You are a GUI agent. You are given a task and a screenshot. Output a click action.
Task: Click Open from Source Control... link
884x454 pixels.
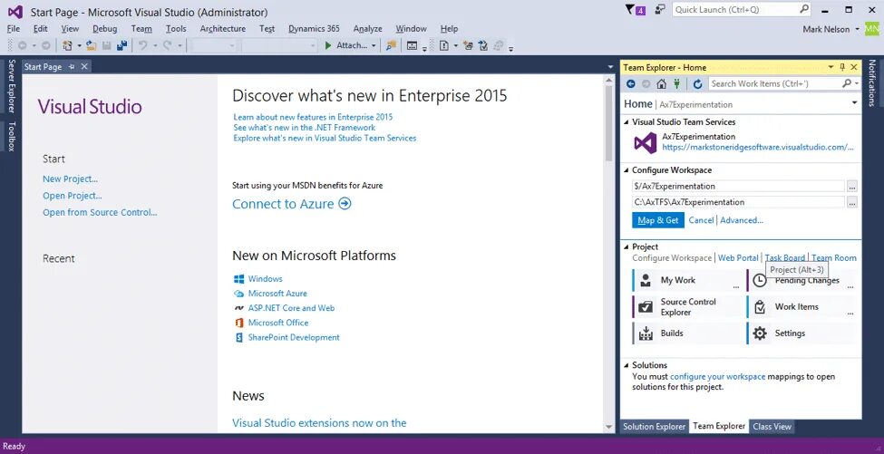click(x=100, y=212)
